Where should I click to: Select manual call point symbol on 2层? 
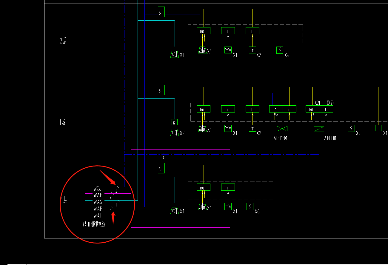202,50
